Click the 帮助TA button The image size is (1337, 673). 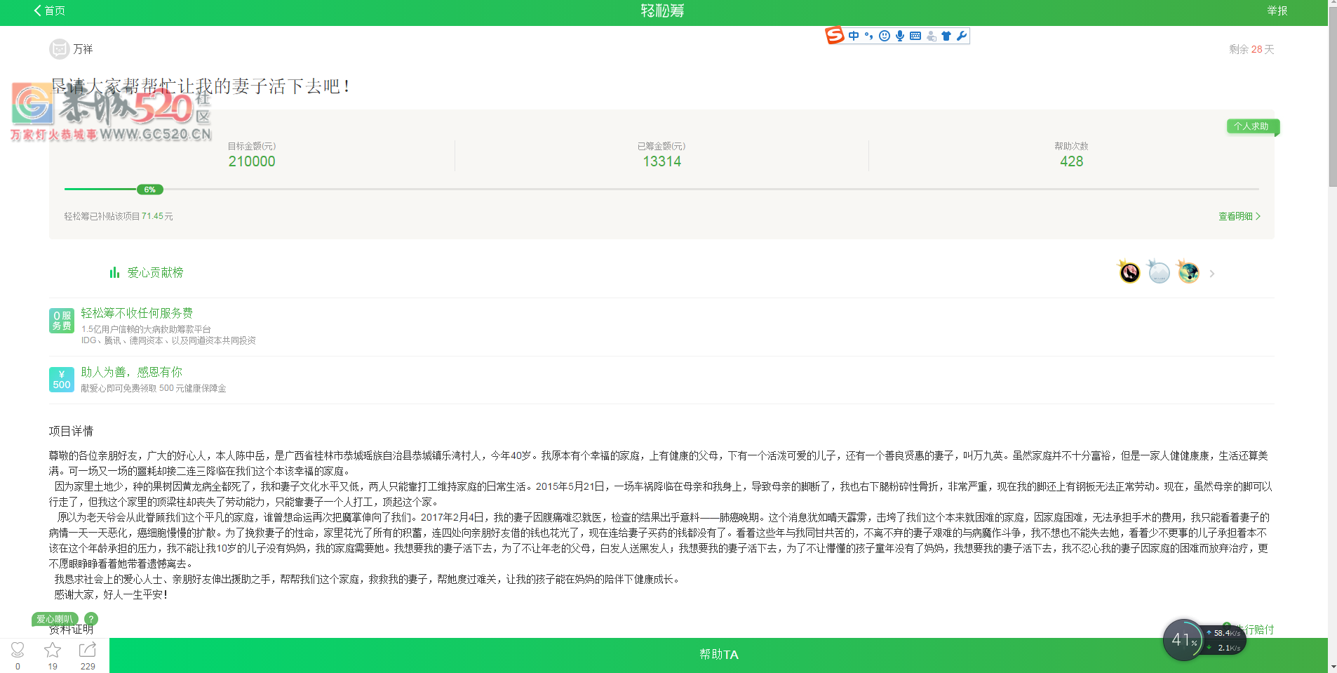tap(719, 655)
